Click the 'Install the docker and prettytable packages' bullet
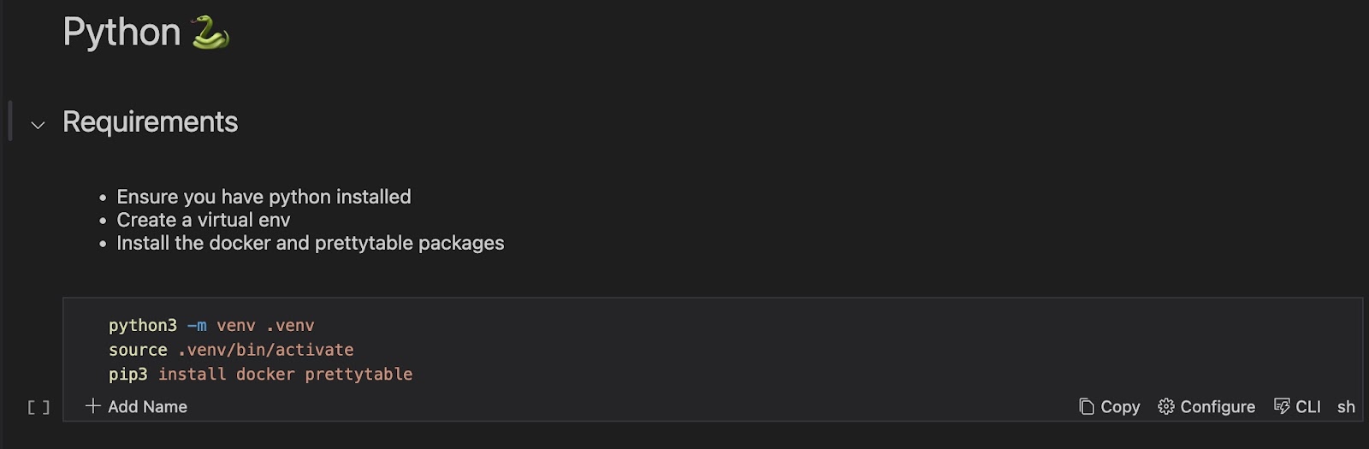This screenshot has width=1369, height=449. click(310, 243)
